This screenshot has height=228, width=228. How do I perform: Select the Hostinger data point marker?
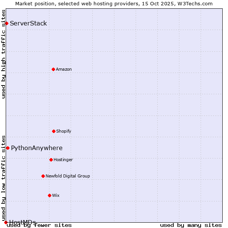pyautogui.click(x=51, y=160)
